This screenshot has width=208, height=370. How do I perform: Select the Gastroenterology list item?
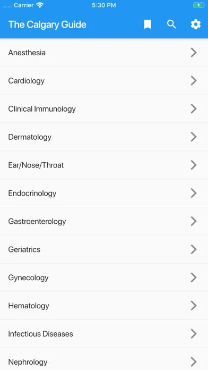[104, 221]
